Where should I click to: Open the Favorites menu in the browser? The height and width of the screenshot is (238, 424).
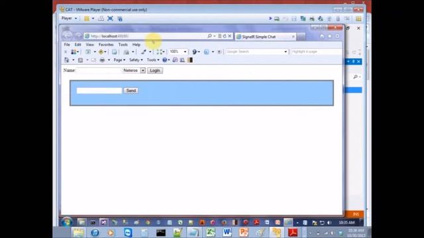[x=106, y=44]
